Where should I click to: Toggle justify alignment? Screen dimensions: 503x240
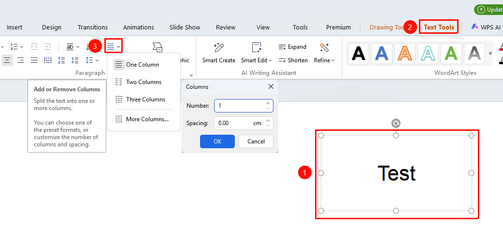click(x=34, y=60)
